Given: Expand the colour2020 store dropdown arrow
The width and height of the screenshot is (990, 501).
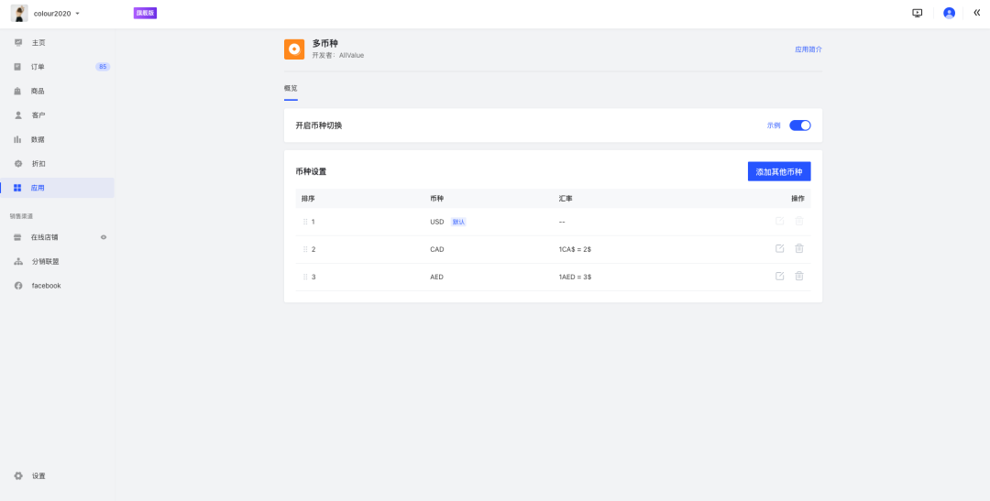Looking at the screenshot, I should point(78,13).
